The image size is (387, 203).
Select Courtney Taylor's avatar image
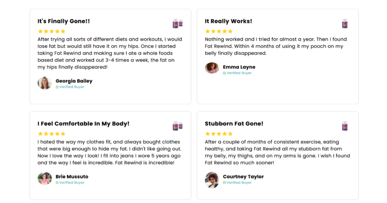pos(212,179)
